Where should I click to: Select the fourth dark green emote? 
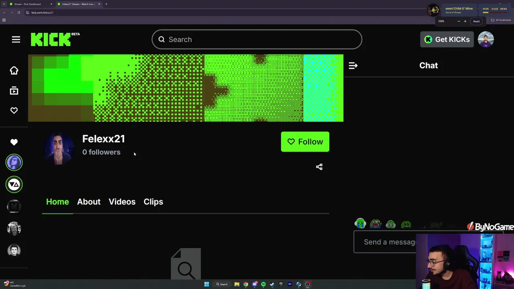(406, 224)
